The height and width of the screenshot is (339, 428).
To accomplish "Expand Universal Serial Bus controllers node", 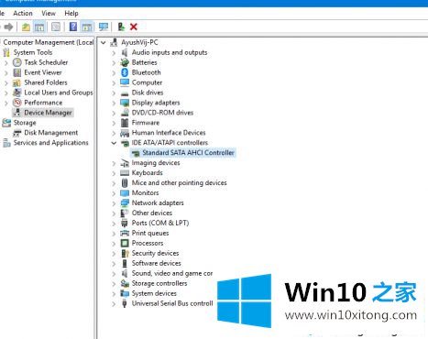I will pyautogui.click(x=114, y=304).
